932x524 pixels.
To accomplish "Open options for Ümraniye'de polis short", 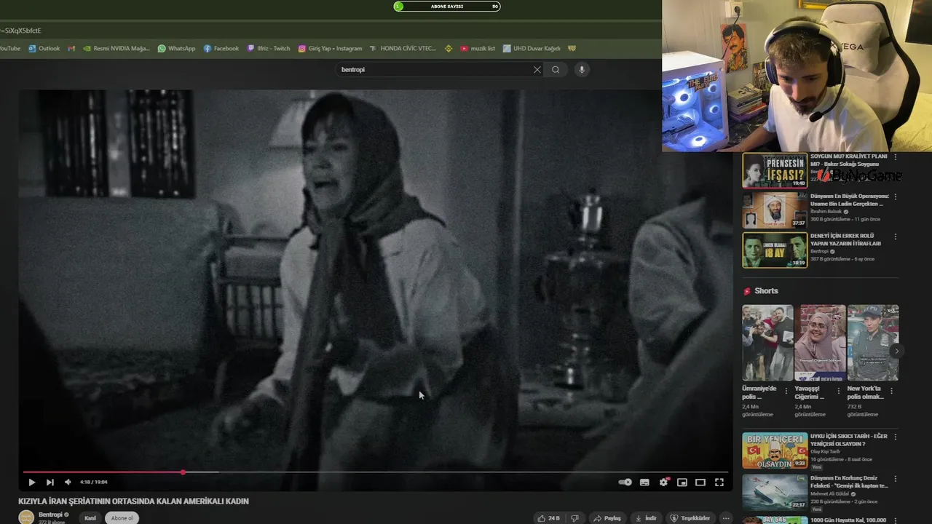I will [x=786, y=391].
